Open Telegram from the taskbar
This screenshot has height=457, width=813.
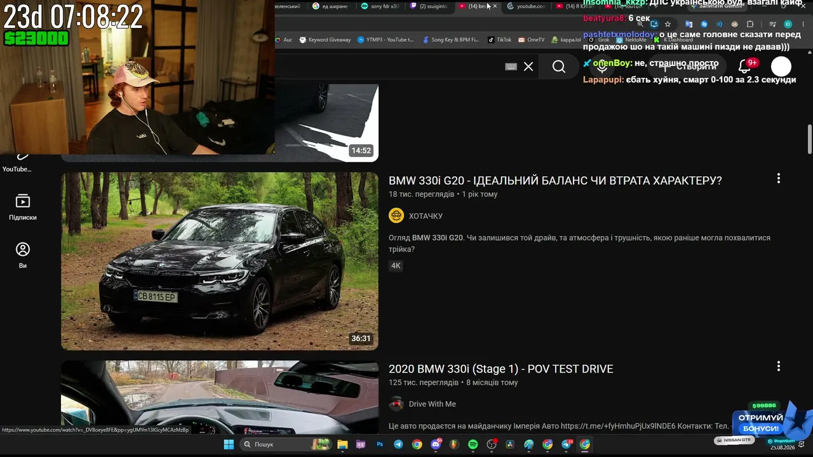coord(398,444)
